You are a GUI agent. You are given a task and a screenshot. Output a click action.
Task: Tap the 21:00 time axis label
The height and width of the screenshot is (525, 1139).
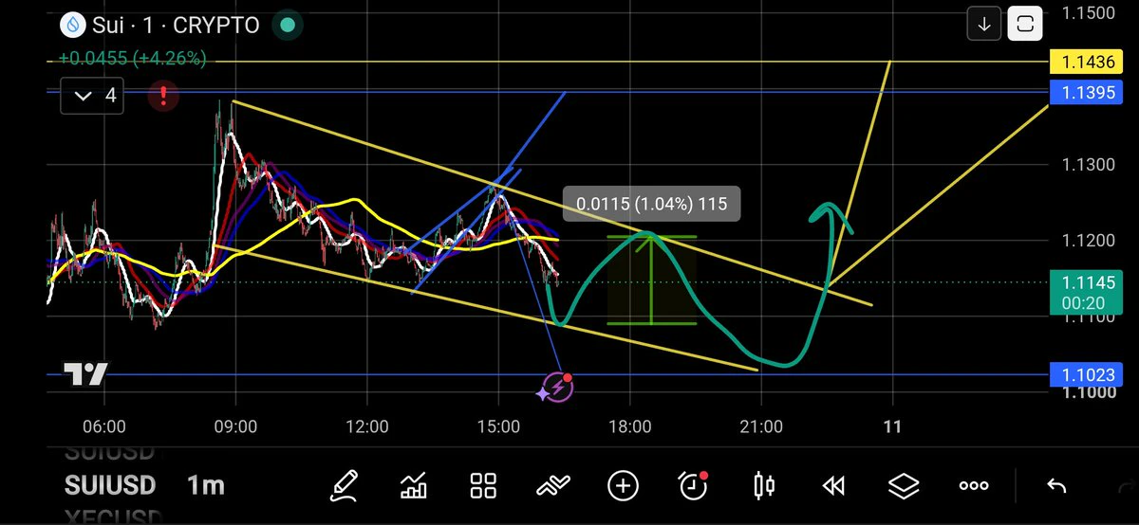pos(761,426)
